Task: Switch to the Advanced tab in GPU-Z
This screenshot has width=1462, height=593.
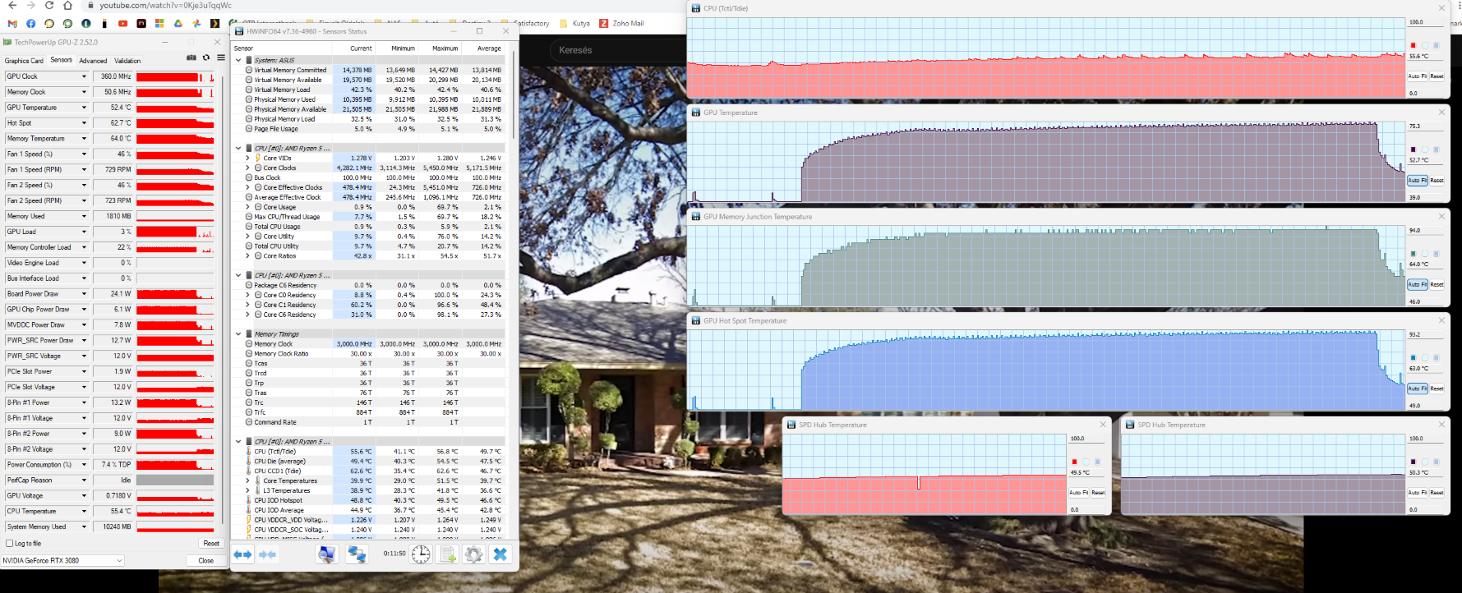Action: pyautogui.click(x=93, y=61)
